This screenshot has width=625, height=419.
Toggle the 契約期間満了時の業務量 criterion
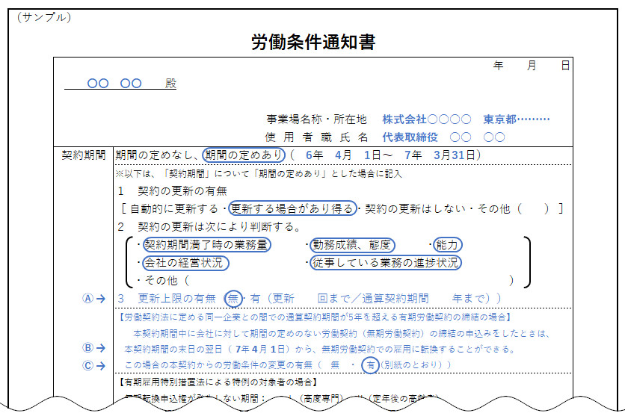click(207, 245)
